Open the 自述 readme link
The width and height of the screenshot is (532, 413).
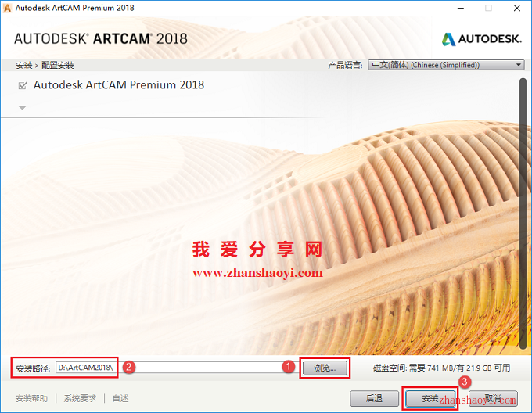[x=120, y=398]
